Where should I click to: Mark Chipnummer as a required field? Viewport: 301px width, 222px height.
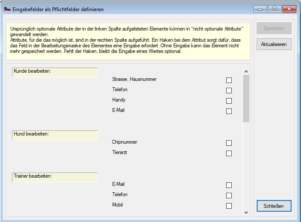[229, 143]
